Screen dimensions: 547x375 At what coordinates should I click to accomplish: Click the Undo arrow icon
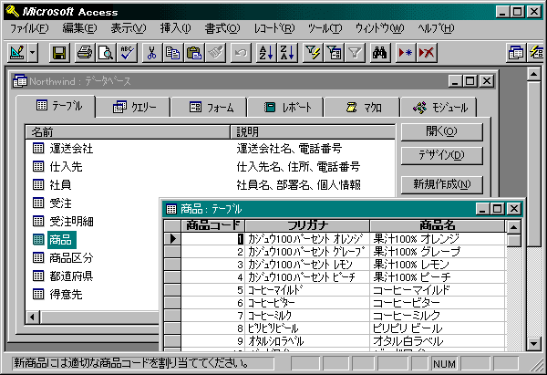pyautogui.click(x=241, y=53)
